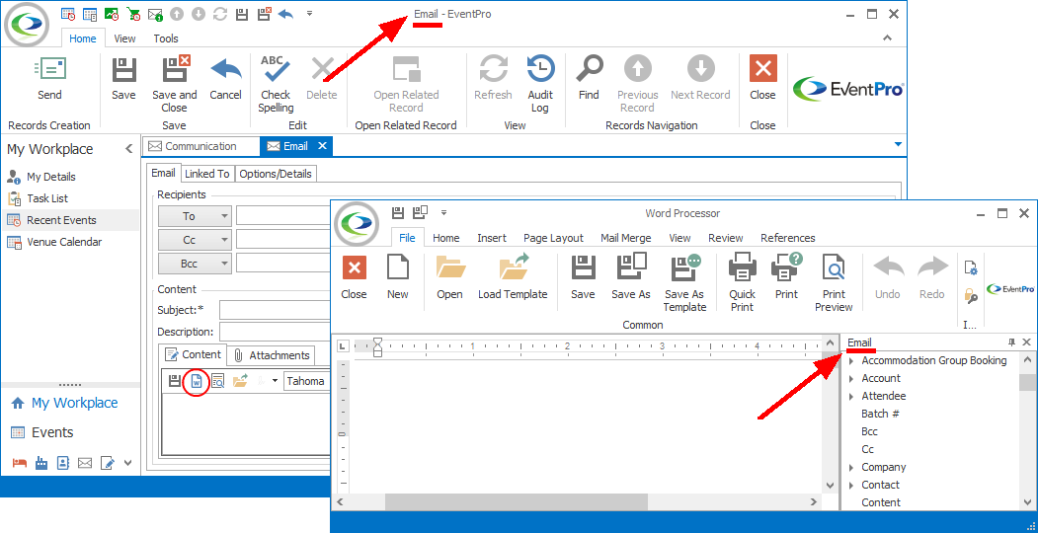
Task: Collapse the EventPro ribbon with the chevron
Action: (887, 38)
